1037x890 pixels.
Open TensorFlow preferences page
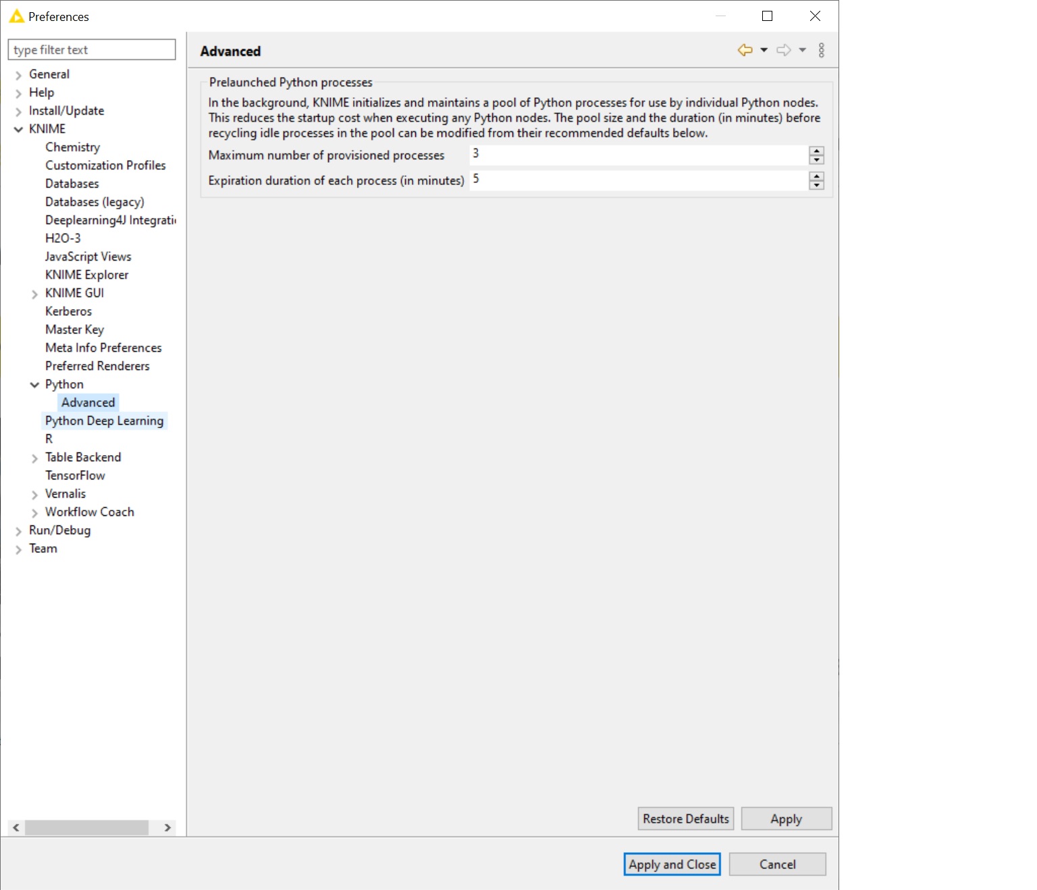(75, 475)
